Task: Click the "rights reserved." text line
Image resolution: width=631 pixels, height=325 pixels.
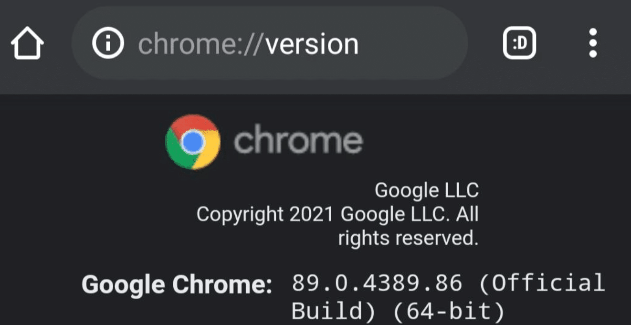Action: pos(408,238)
